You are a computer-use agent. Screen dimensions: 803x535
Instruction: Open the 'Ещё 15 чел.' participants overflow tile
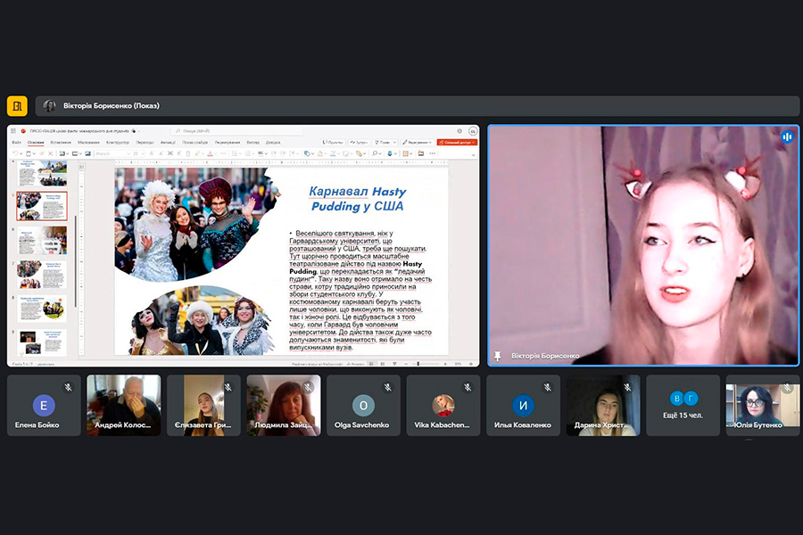point(684,405)
